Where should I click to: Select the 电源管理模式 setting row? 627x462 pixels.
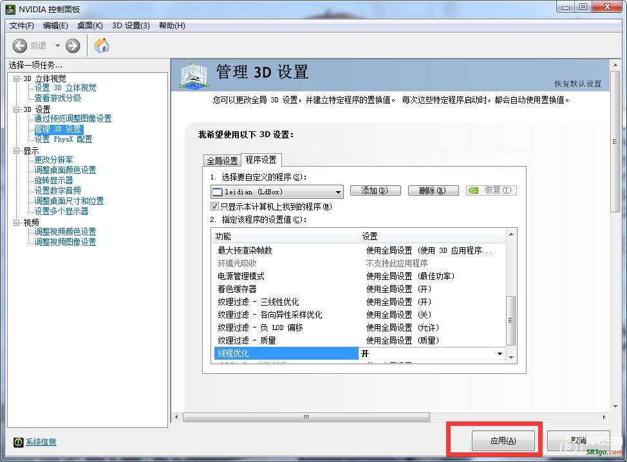(x=359, y=276)
